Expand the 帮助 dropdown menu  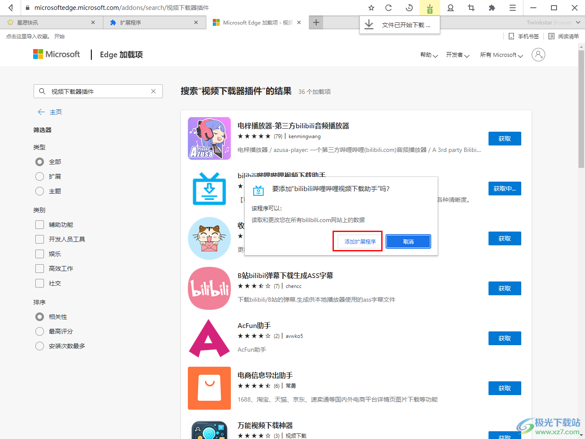[429, 55]
